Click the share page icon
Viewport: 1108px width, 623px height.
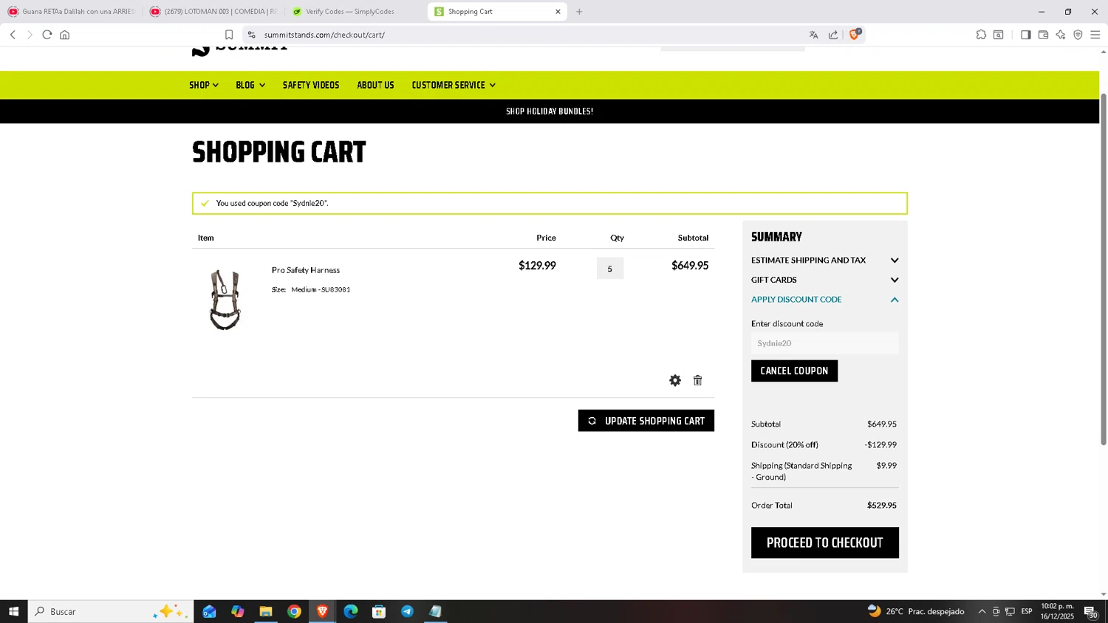click(833, 35)
